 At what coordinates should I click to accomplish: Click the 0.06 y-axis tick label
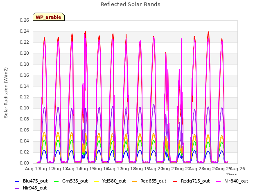[25, 130]
